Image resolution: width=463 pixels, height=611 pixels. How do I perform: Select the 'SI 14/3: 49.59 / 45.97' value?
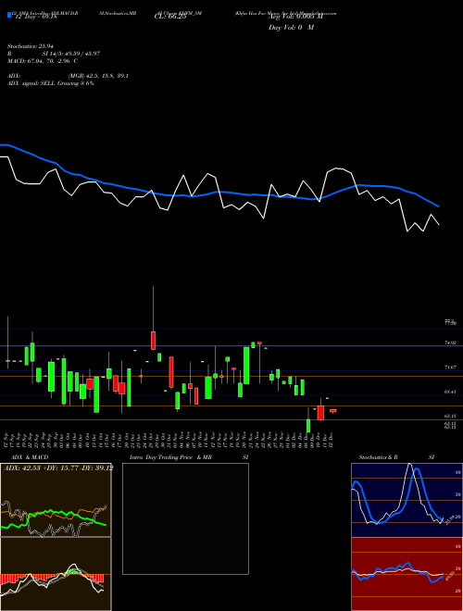pyautogui.click(x=71, y=54)
